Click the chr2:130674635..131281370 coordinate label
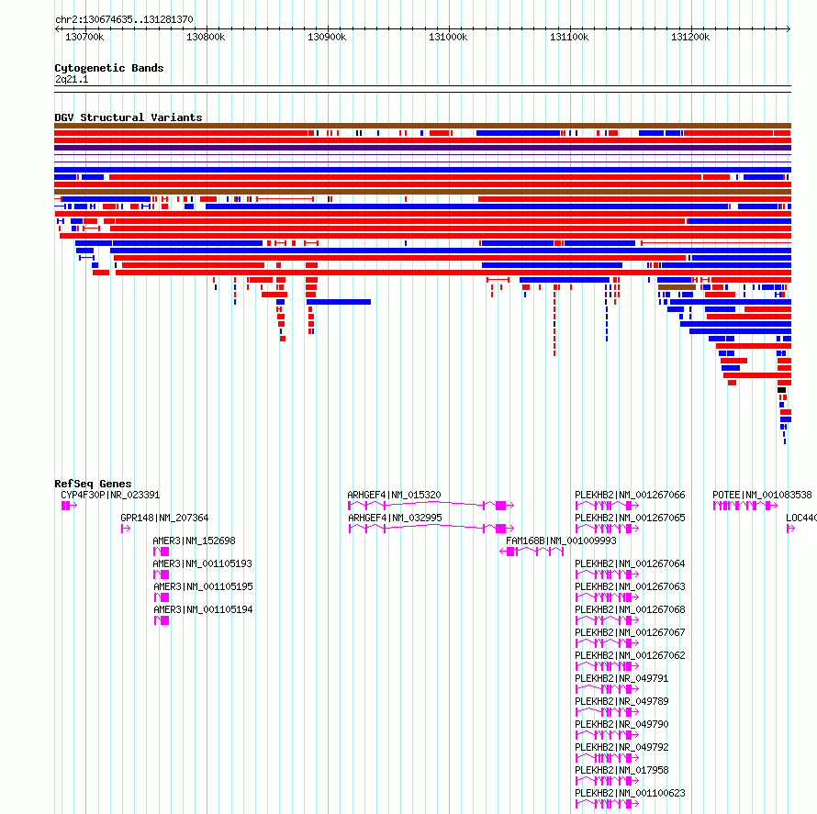This screenshot has width=817, height=814. pyautogui.click(x=124, y=19)
